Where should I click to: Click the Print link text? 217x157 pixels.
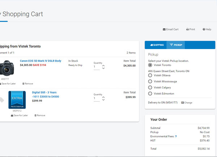tap(192, 29)
